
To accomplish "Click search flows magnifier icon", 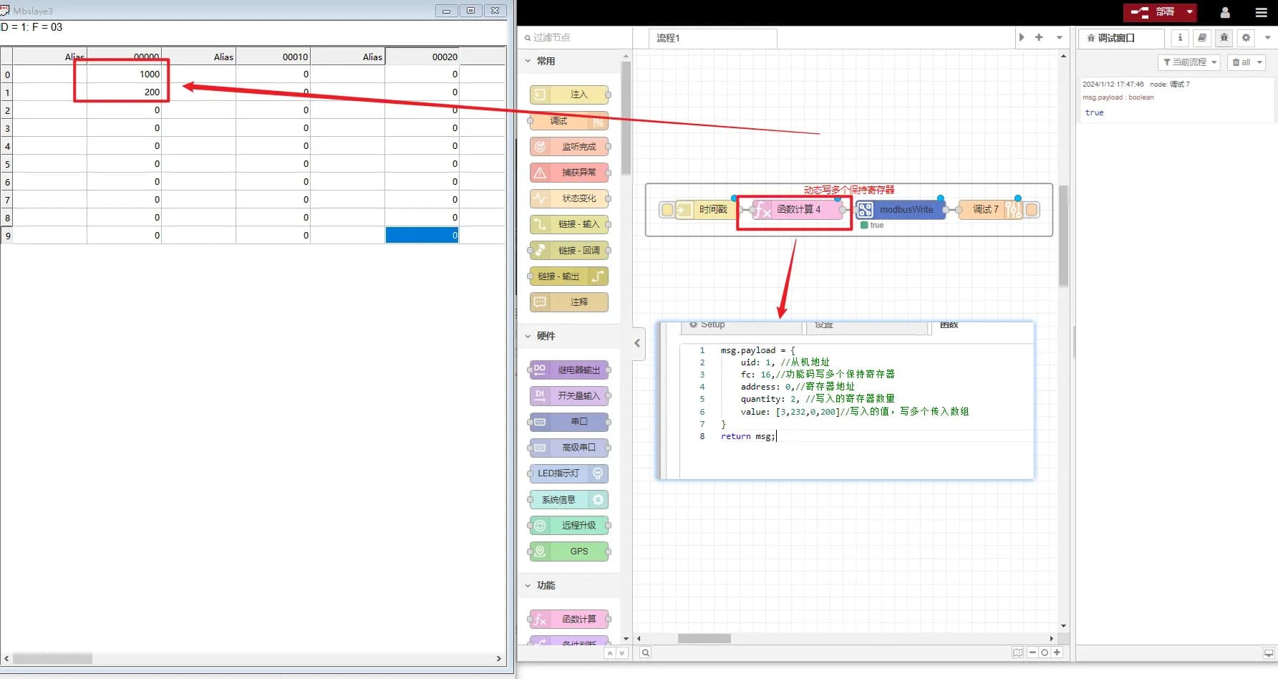I will (645, 652).
